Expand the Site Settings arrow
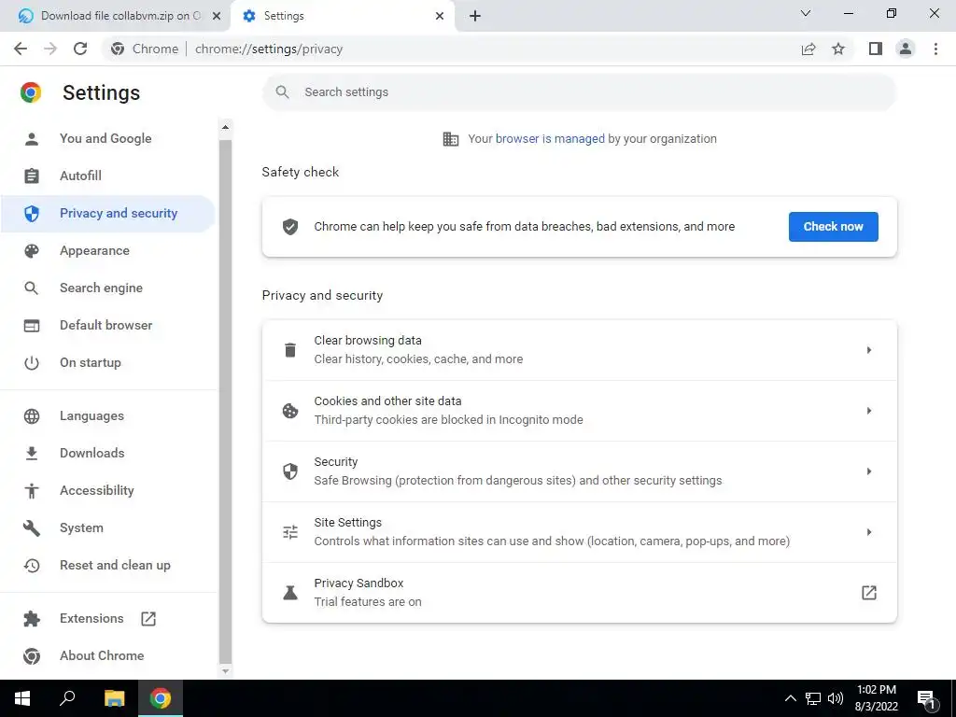The width and height of the screenshot is (956, 717). 869,532
